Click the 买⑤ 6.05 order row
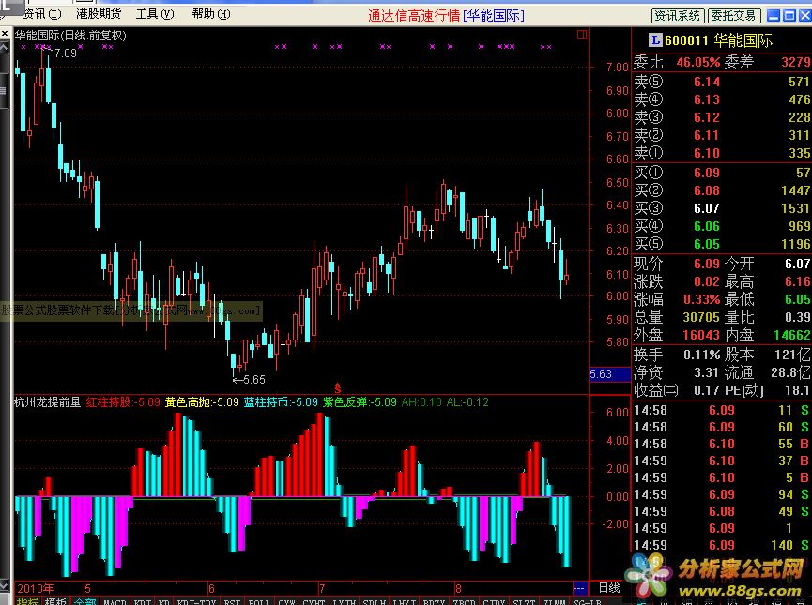Viewport: 812px width, 605px height. (722, 244)
